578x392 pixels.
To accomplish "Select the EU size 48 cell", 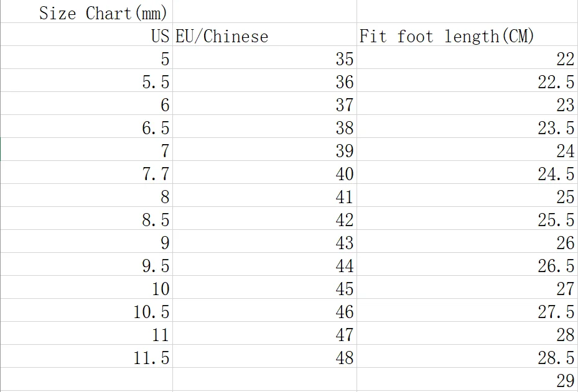I will pos(264,357).
